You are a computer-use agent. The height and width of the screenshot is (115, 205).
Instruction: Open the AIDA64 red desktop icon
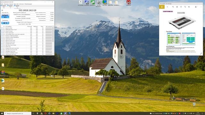click(x=128, y=3)
